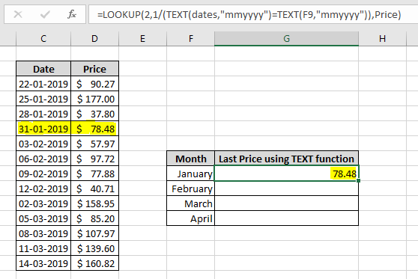Image resolution: width=418 pixels, height=279 pixels.
Task: Select the $ 160.82 price cell
Action: pyautogui.click(x=94, y=263)
